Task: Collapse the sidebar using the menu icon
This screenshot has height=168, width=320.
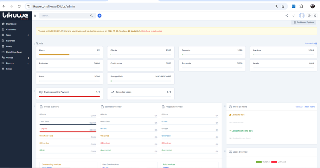Action: (35, 16)
